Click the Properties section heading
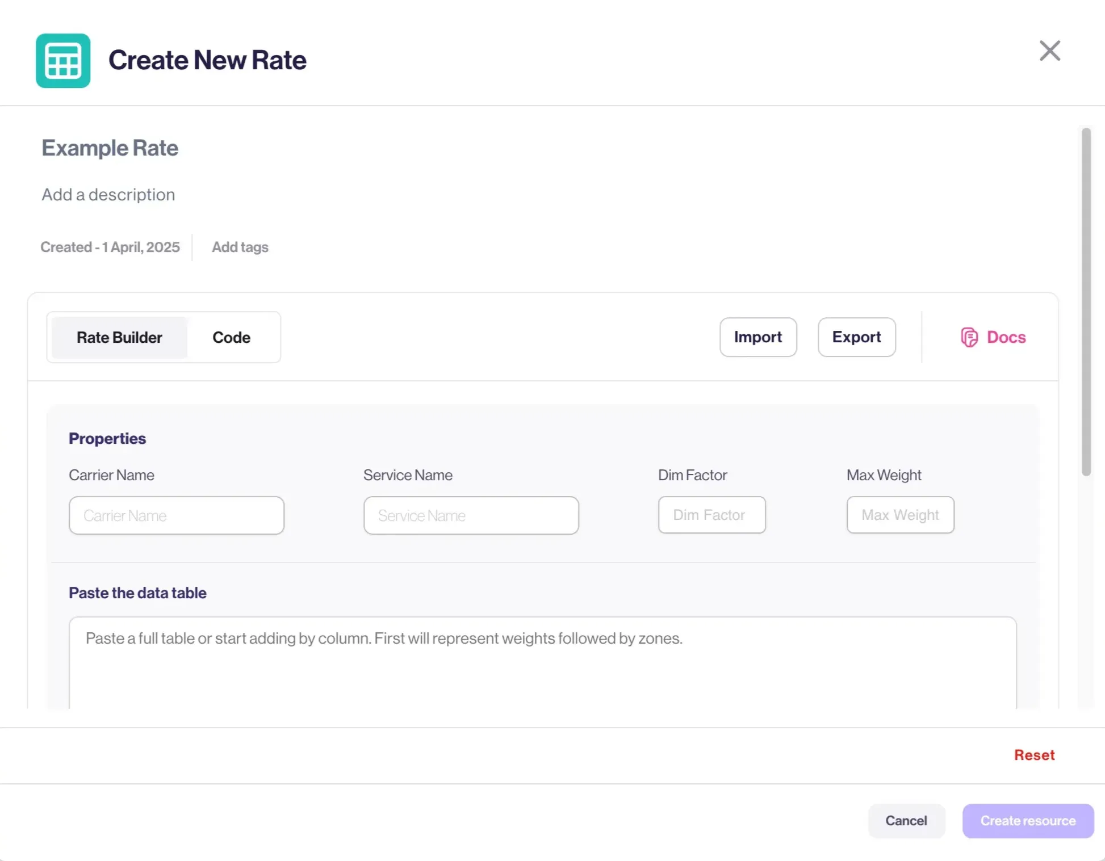 (x=107, y=438)
